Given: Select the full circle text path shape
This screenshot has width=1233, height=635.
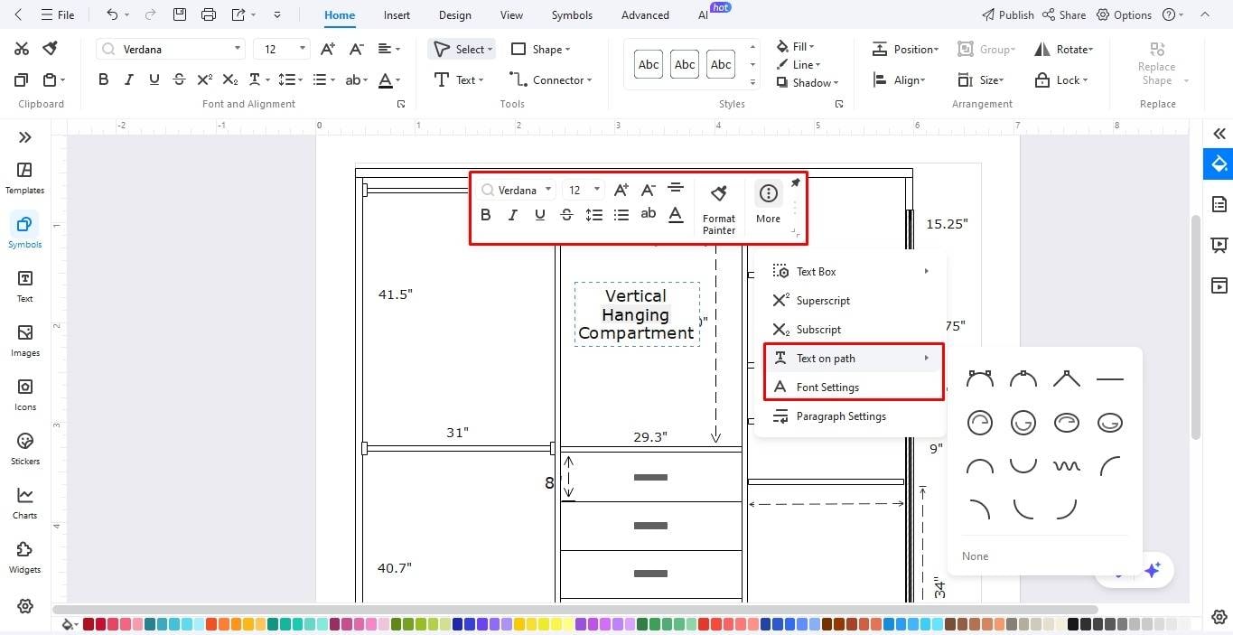Looking at the screenshot, I should pyautogui.click(x=979, y=422).
